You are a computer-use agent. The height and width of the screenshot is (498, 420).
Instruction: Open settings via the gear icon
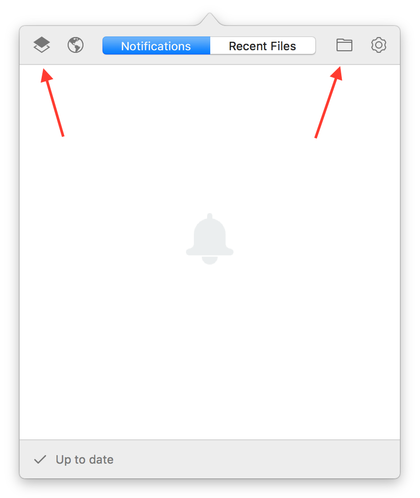coord(378,45)
